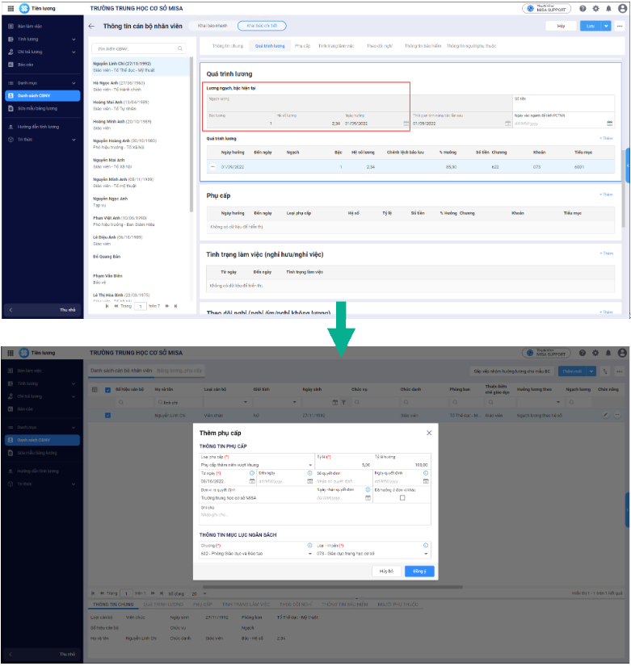Click the employee list vertical scrollbar
Image resolution: width=631 pixels, height=666 pixels.
point(191,135)
